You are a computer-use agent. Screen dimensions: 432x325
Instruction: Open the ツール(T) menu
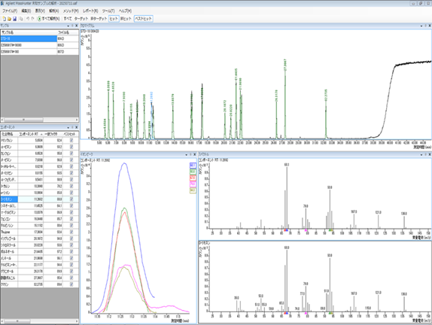point(108,11)
